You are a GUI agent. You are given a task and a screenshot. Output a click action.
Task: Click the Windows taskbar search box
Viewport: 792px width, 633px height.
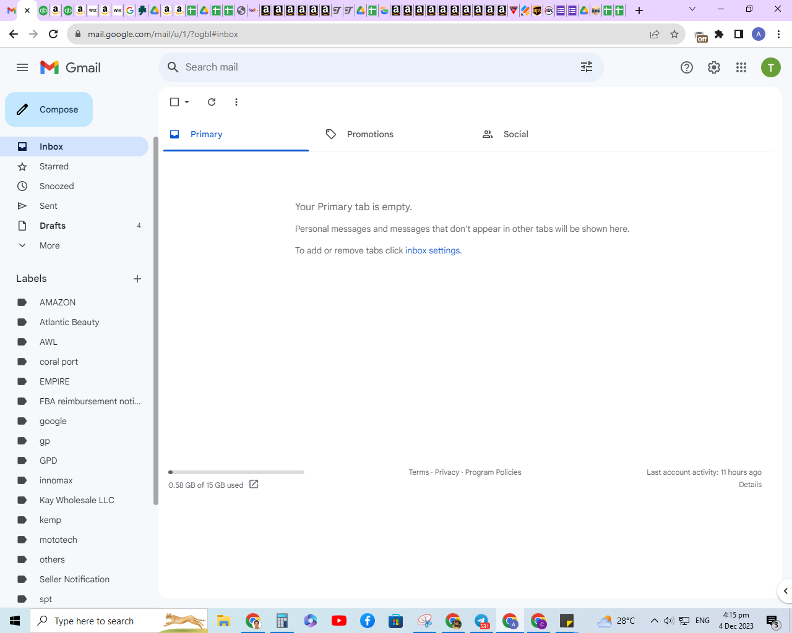119,621
